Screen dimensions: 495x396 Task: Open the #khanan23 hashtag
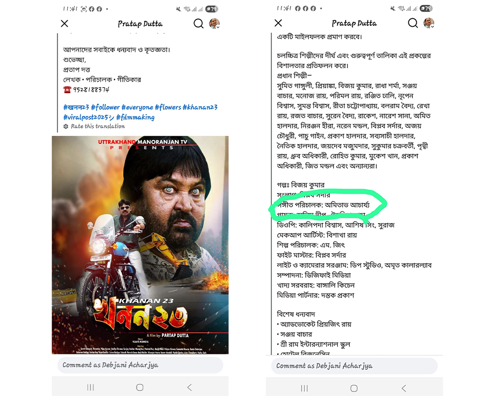point(200,107)
